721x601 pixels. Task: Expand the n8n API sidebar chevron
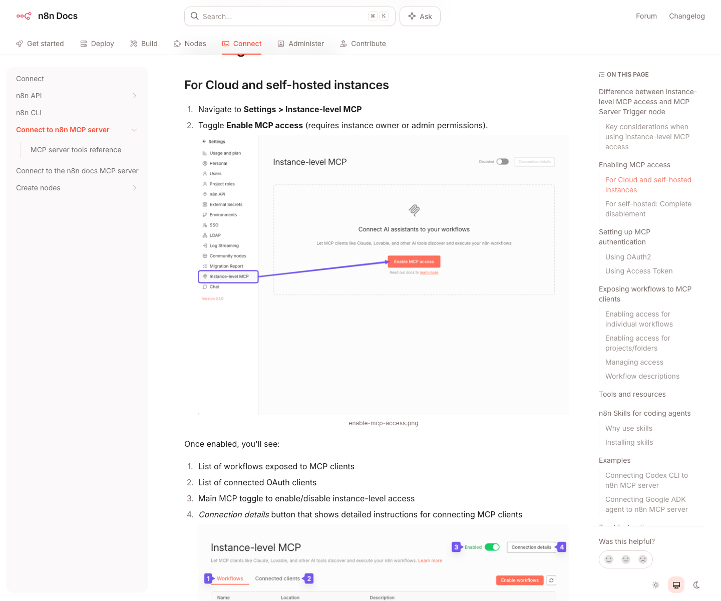(134, 96)
